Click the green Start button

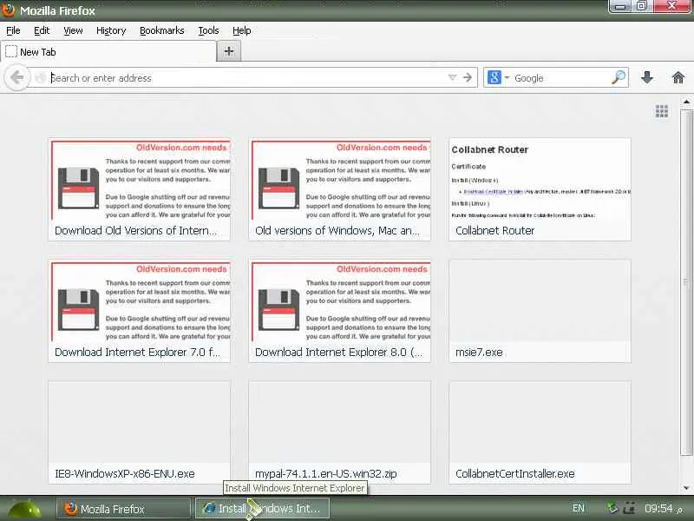click(24, 509)
